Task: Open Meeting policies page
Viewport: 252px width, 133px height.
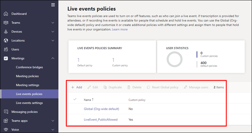Action: coord(27,76)
